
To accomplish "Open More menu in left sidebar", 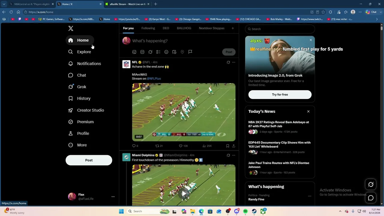I will (x=78, y=145).
